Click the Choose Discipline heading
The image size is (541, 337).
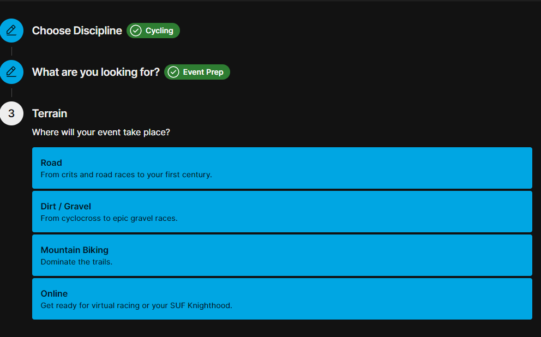(77, 31)
